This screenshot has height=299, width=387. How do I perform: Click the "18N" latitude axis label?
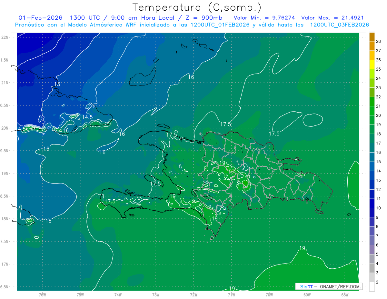5,219
